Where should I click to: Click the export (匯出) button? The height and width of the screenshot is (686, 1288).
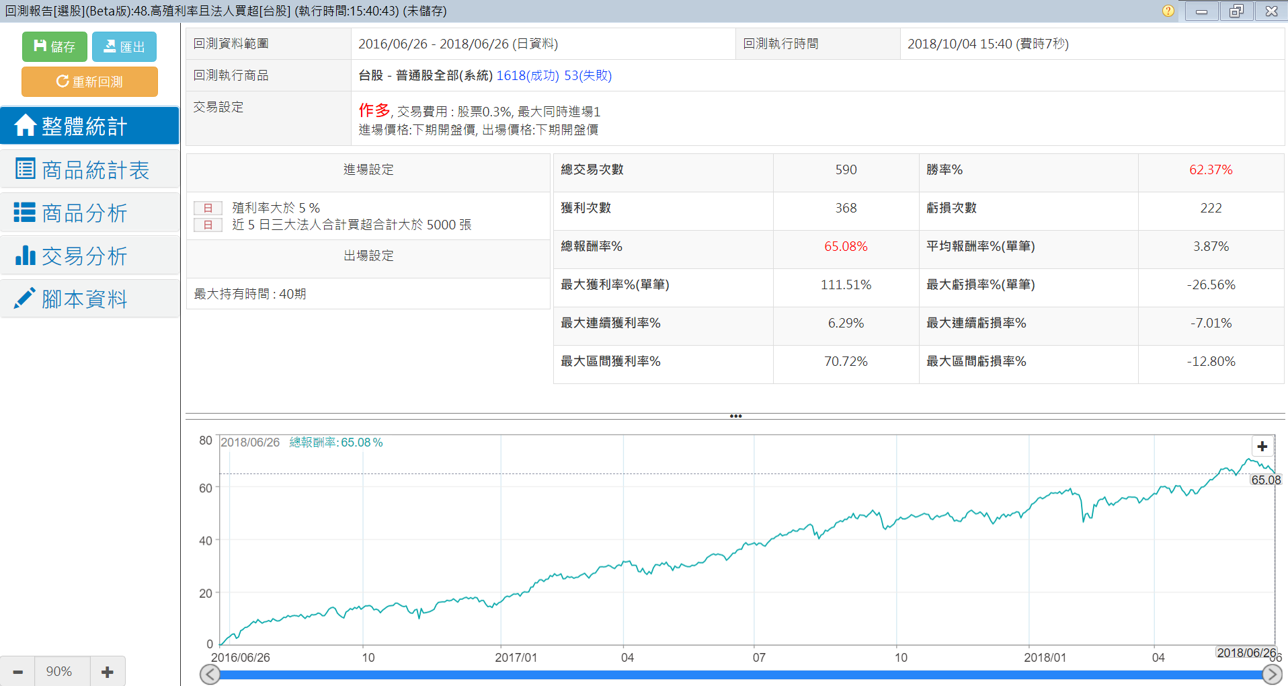coord(124,46)
